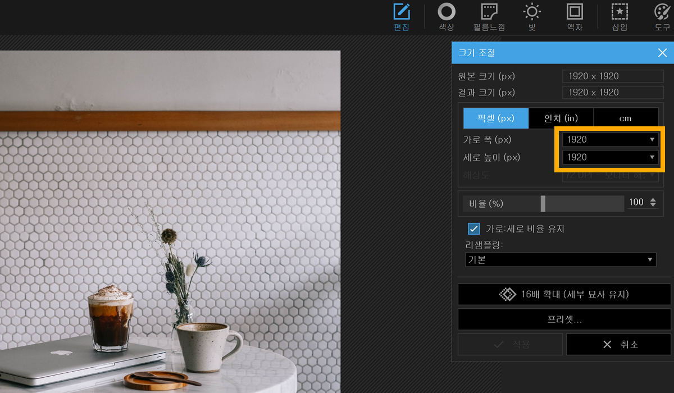Click the 16배 확대 (세부 묘사 유지) button
The image size is (674, 393).
[564, 294]
